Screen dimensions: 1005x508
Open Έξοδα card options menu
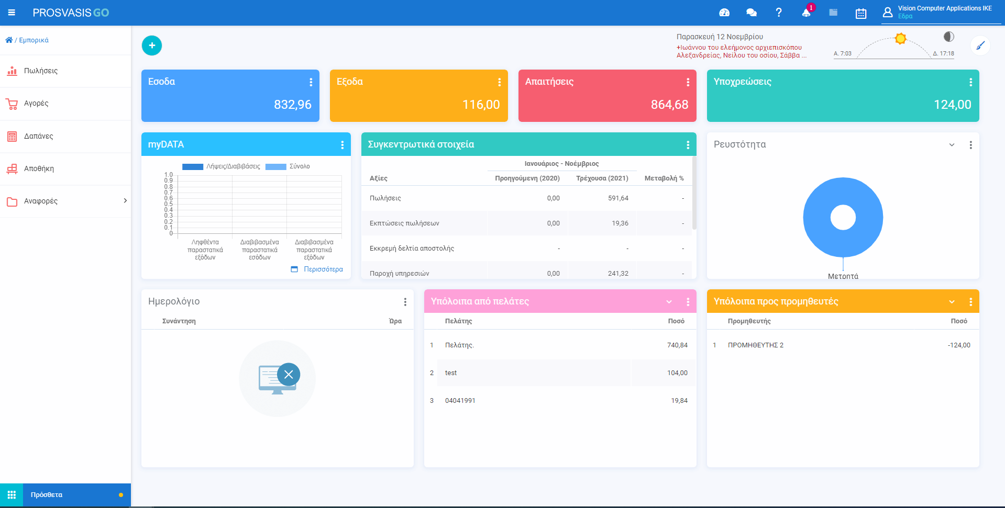tap(500, 82)
